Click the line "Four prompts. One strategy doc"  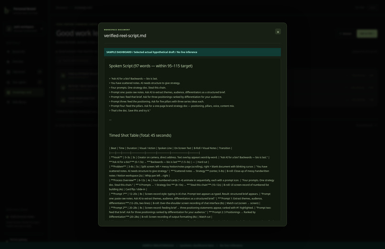coord(138,87)
